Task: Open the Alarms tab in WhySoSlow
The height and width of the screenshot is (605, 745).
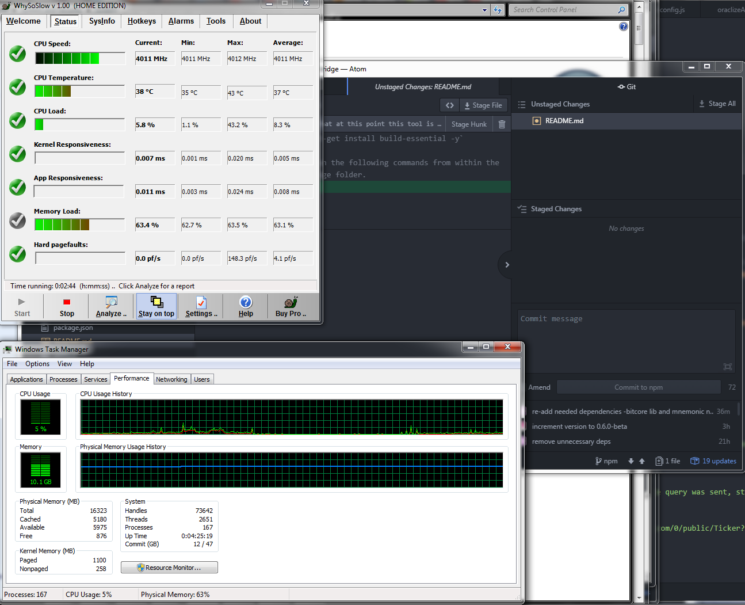Action: coord(181,21)
